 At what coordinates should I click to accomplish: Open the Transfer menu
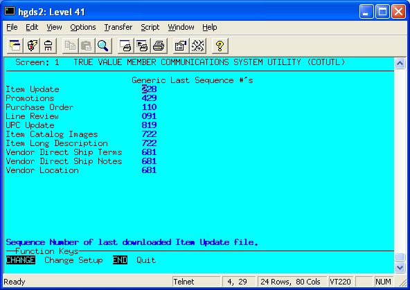point(118,27)
